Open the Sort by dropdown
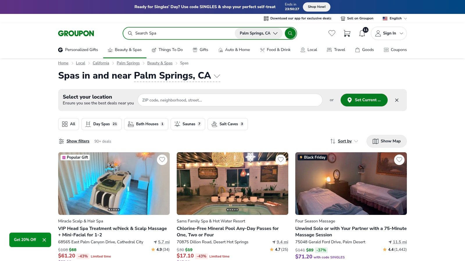465x261 pixels. (x=344, y=141)
